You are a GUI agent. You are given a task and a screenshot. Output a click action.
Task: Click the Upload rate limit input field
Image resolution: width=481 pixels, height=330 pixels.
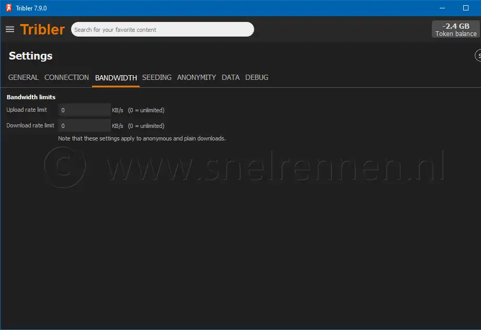pyautogui.click(x=84, y=110)
